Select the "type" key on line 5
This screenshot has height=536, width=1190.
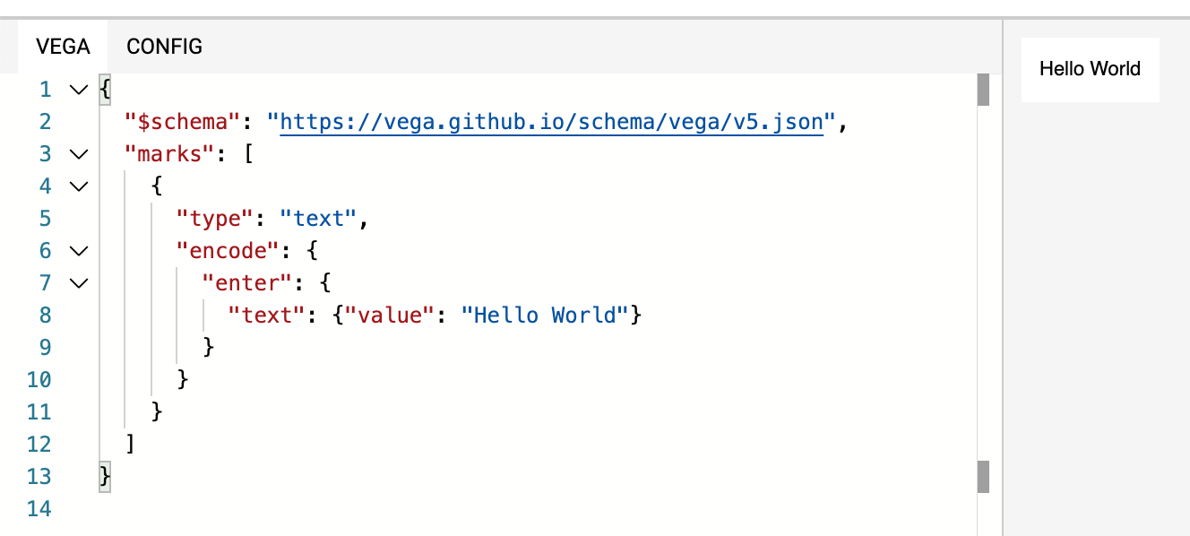click(216, 219)
